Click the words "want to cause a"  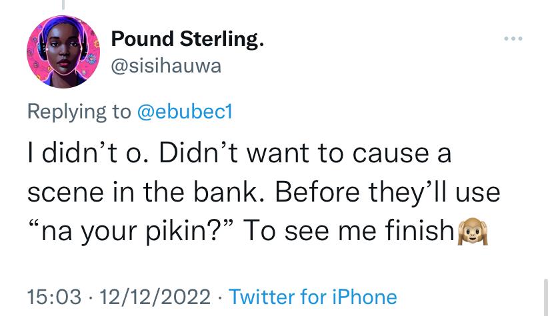tap(349, 154)
